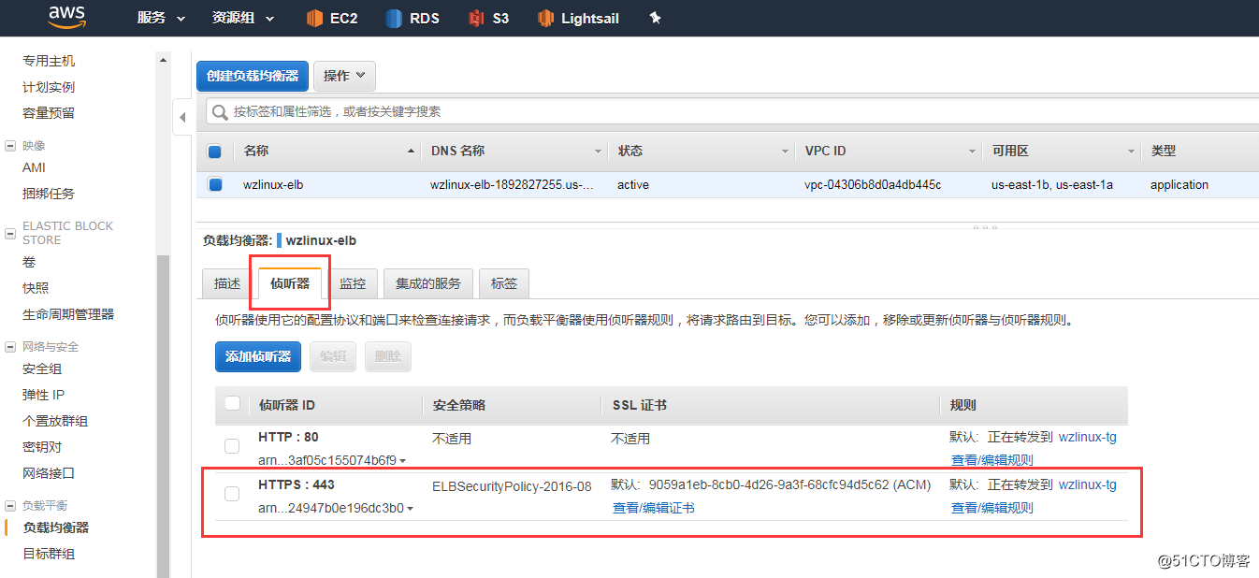Image resolution: width=1259 pixels, height=578 pixels.
Task: Click 添加侦听器 button
Action: [258, 356]
